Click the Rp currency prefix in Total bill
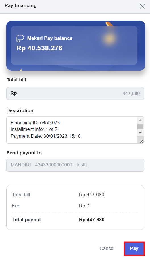Image resolution: width=150 pixels, height=260 pixels. click(14, 93)
